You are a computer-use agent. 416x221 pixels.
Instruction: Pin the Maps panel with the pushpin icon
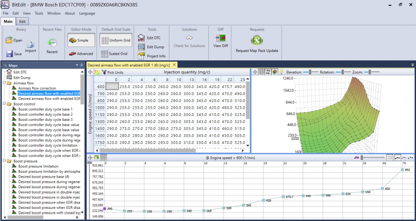[81, 65]
